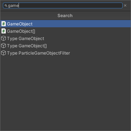Focus the search input box

click(63, 5)
